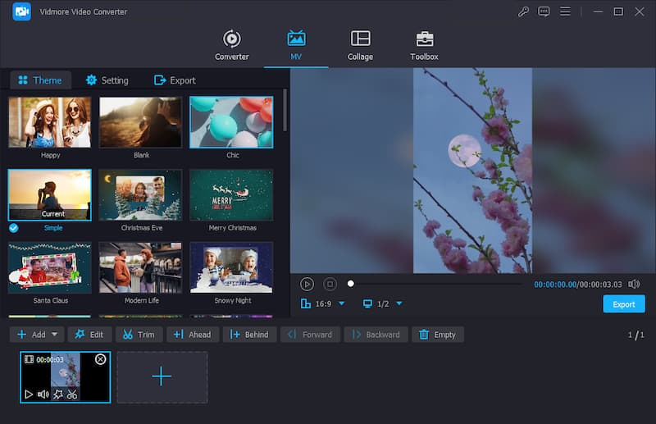Click the Trim toolbar button
The image size is (656, 424).
(139, 335)
